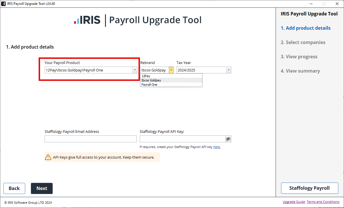
Task: Close the IRIS Payroll Upgrade Tool window
Action: [337, 3]
